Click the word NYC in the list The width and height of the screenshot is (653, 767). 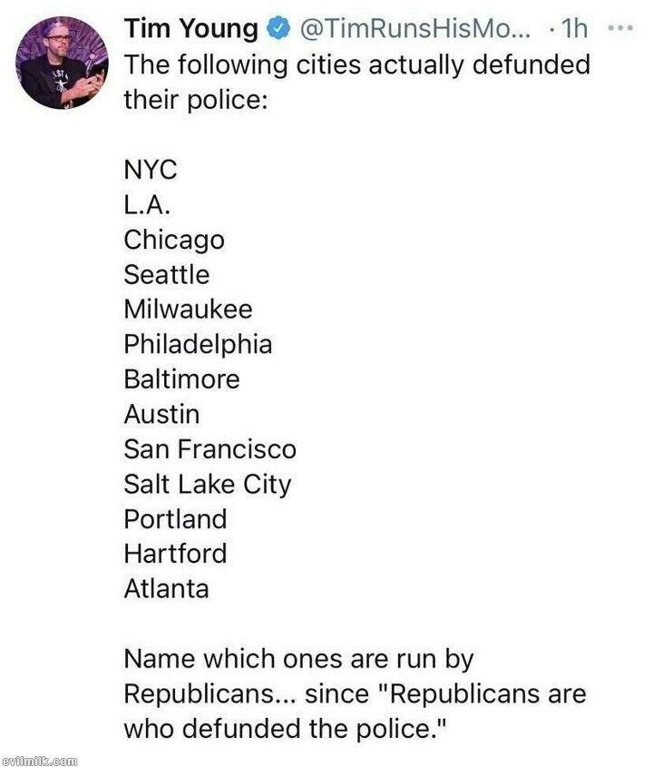(x=151, y=171)
